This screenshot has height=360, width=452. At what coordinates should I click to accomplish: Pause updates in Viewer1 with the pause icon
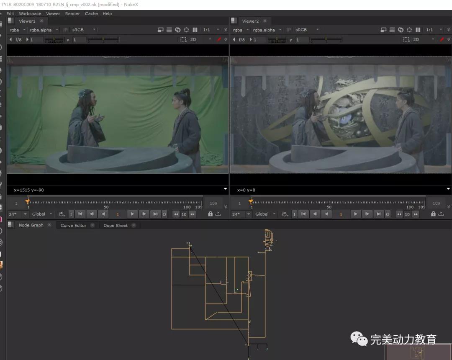pyautogui.click(x=195, y=30)
